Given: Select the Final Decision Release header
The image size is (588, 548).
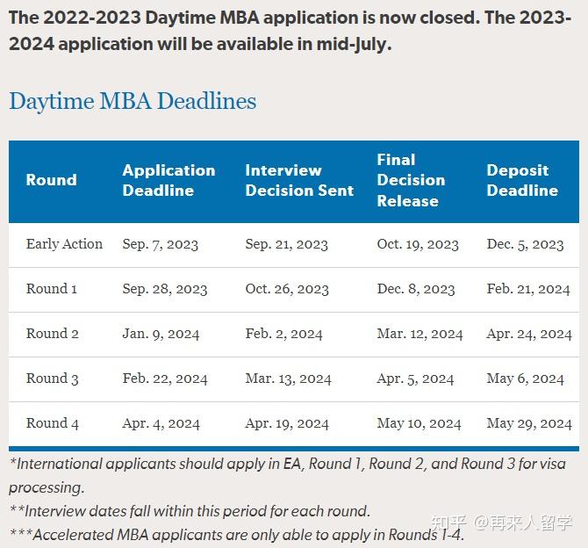Looking at the screenshot, I should coord(411,180).
